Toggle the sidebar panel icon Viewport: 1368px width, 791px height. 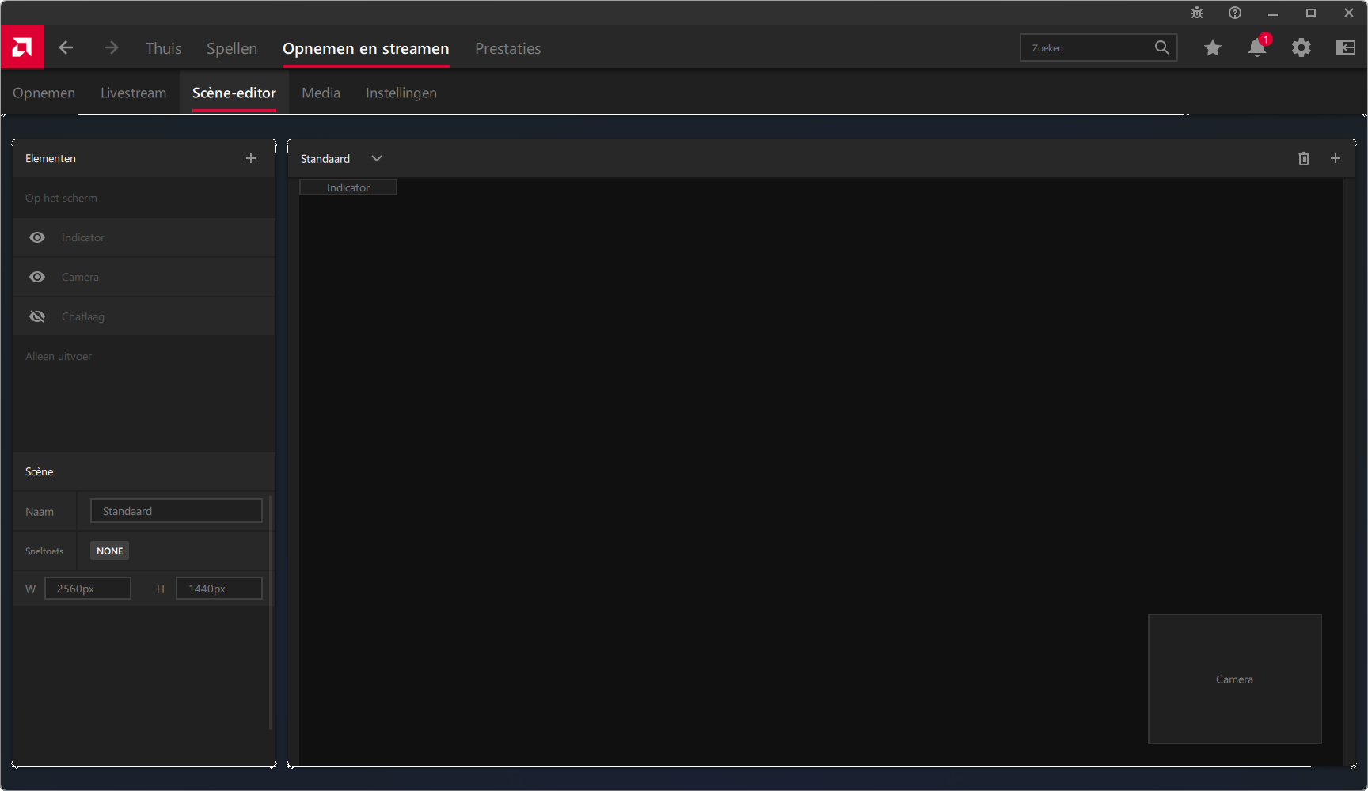point(1345,48)
